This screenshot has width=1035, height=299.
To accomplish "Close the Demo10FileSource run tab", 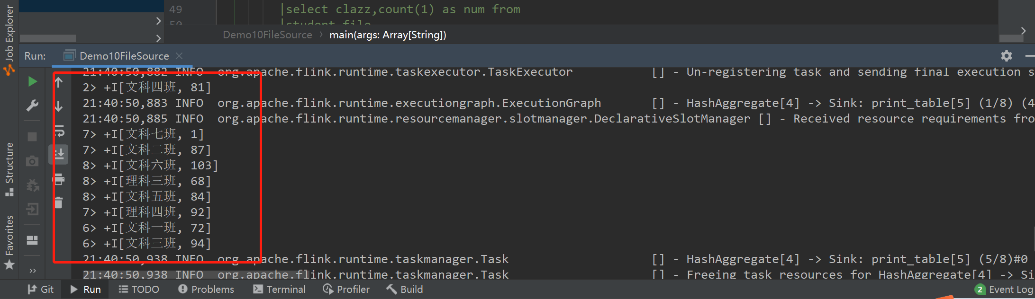I will [179, 56].
